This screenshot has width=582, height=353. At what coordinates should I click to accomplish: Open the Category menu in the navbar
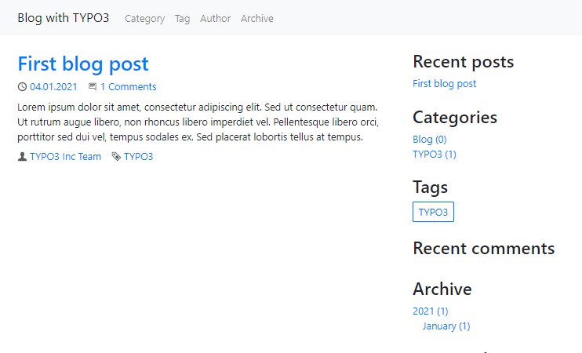click(x=144, y=19)
